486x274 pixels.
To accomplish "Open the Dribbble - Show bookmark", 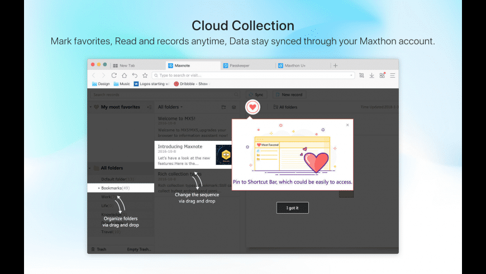I will [x=192, y=84].
